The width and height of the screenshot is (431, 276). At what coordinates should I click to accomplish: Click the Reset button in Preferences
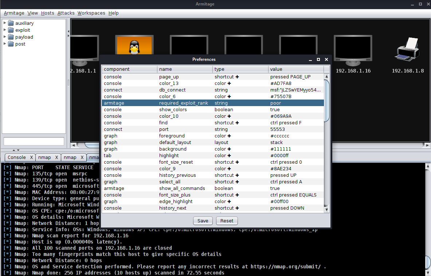[x=227, y=221]
